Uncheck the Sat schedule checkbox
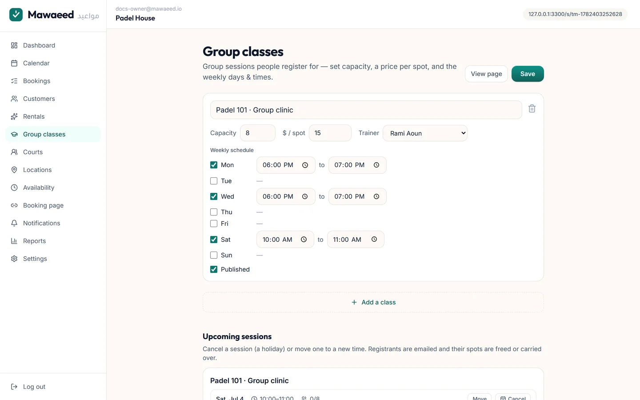 pyautogui.click(x=214, y=240)
